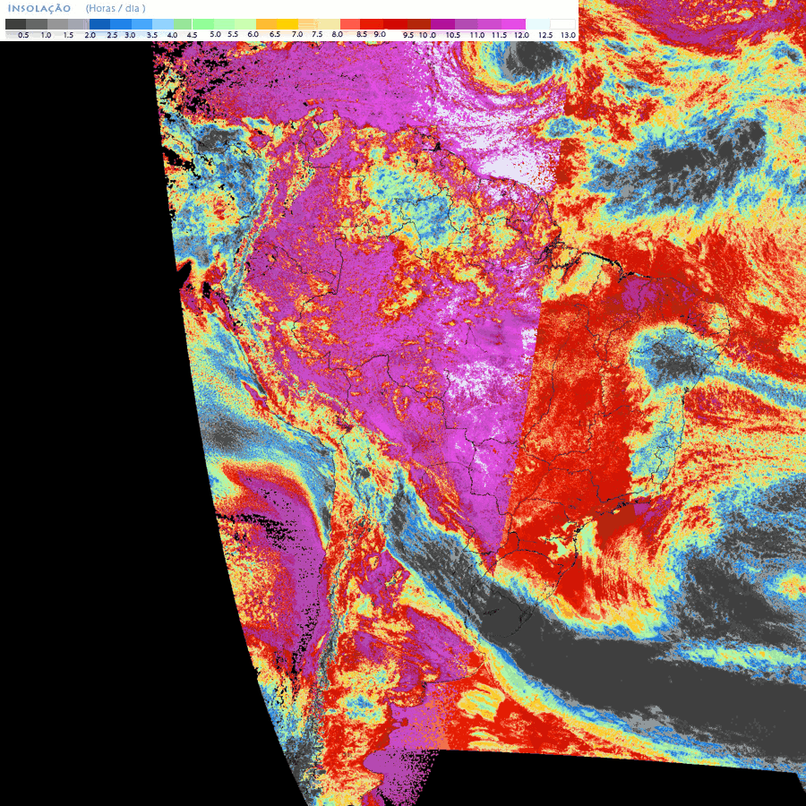Click the '4.5' legend value

pyautogui.click(x=193, y=35)
